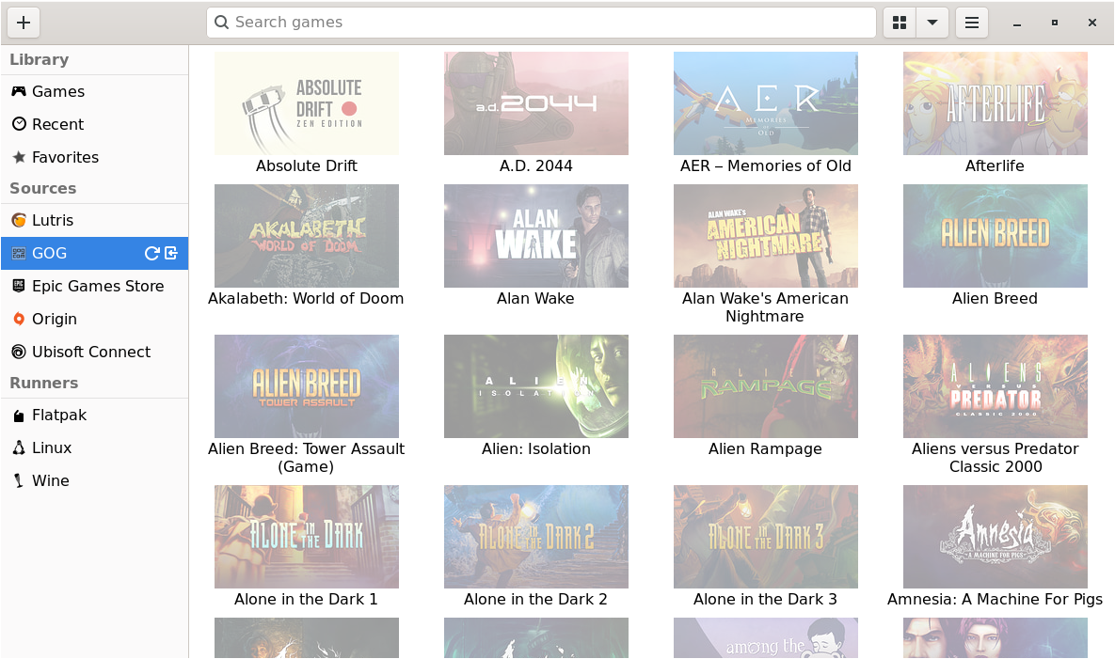The width and height of the screenshot is (1115, 659).
Task: Open Epic Games Store source
Action: [98, 286]
